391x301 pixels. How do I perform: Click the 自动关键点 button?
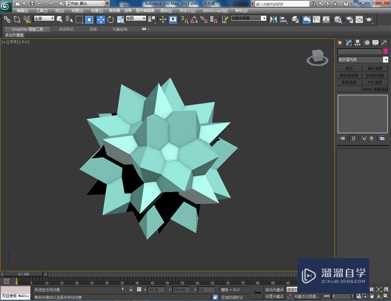click(x=274, y=290)
